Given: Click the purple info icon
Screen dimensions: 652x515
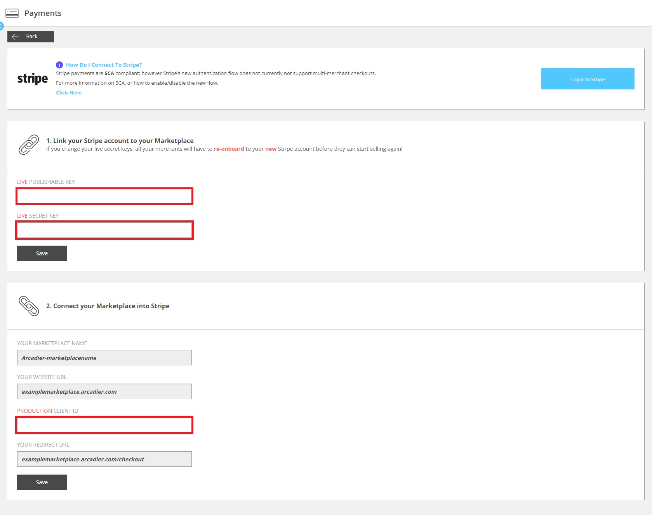Looking at the screenshot, I should [x=59, y=65].
